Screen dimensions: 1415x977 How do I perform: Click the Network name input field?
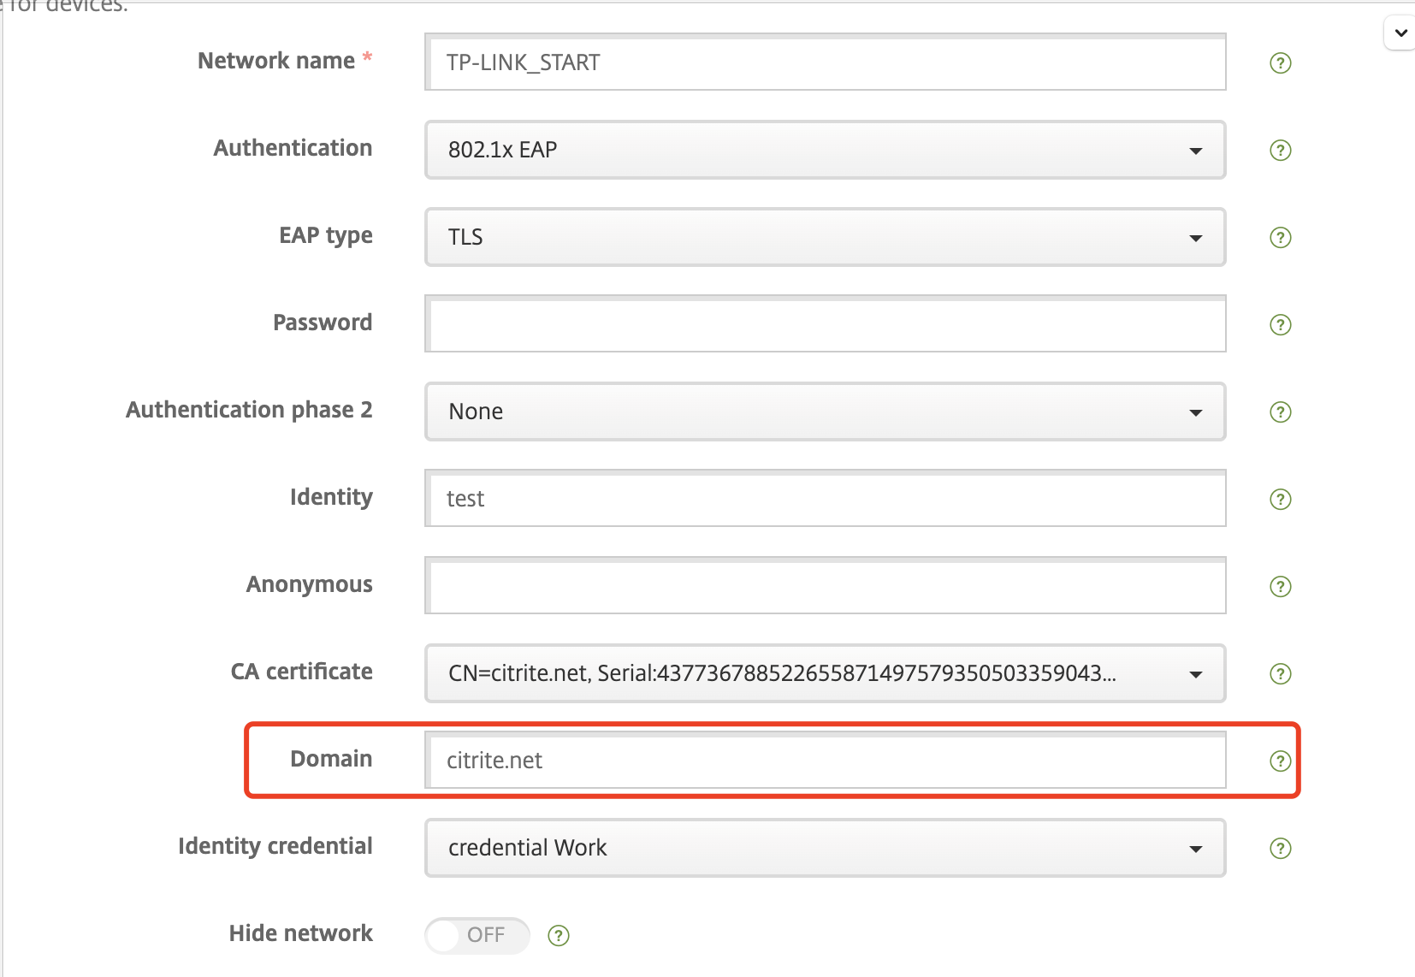[x=825, y=62]
